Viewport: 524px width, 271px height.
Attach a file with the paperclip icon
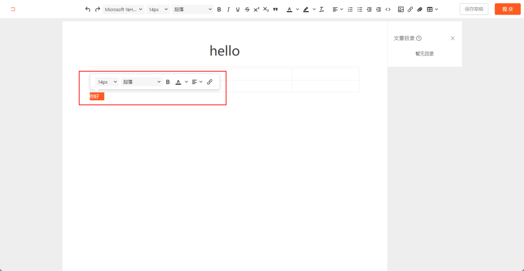click(x=419, y=9)
